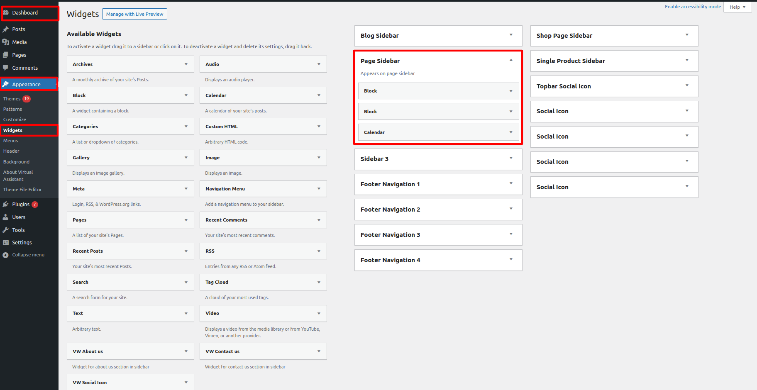Open the Menus submenu item
Viewport: 757px width, 390px height.
pos(11,141)
